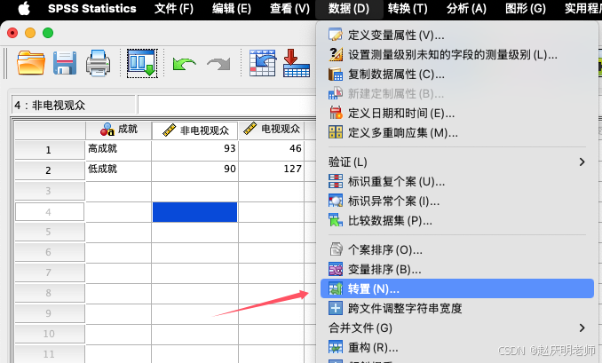The width and height of the screenshot is (602, 363).
Task: Select the cell with value 93
Action: pyautogui.click(x=195, y=150)
